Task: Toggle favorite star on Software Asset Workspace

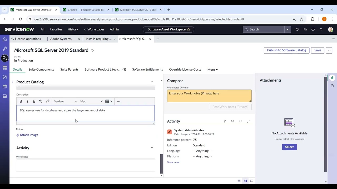Action: [x=189, y=29]
